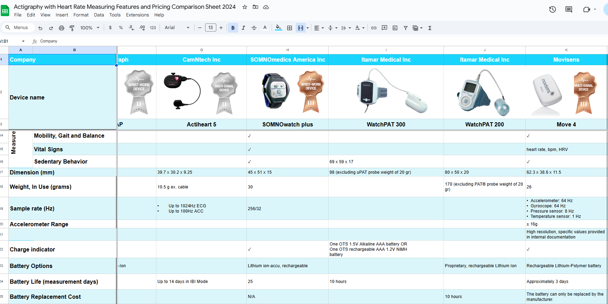Open the Edit menu
Screen dimensions: 608x304
[x=31, y=15]
